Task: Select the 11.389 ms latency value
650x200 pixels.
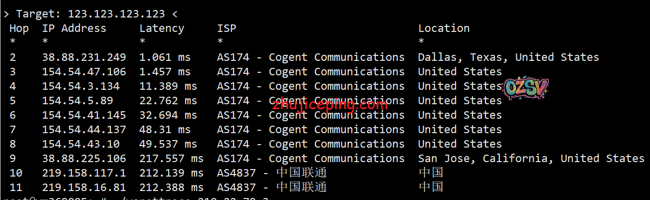Action: pyautogui.click(x=168, y=86)
